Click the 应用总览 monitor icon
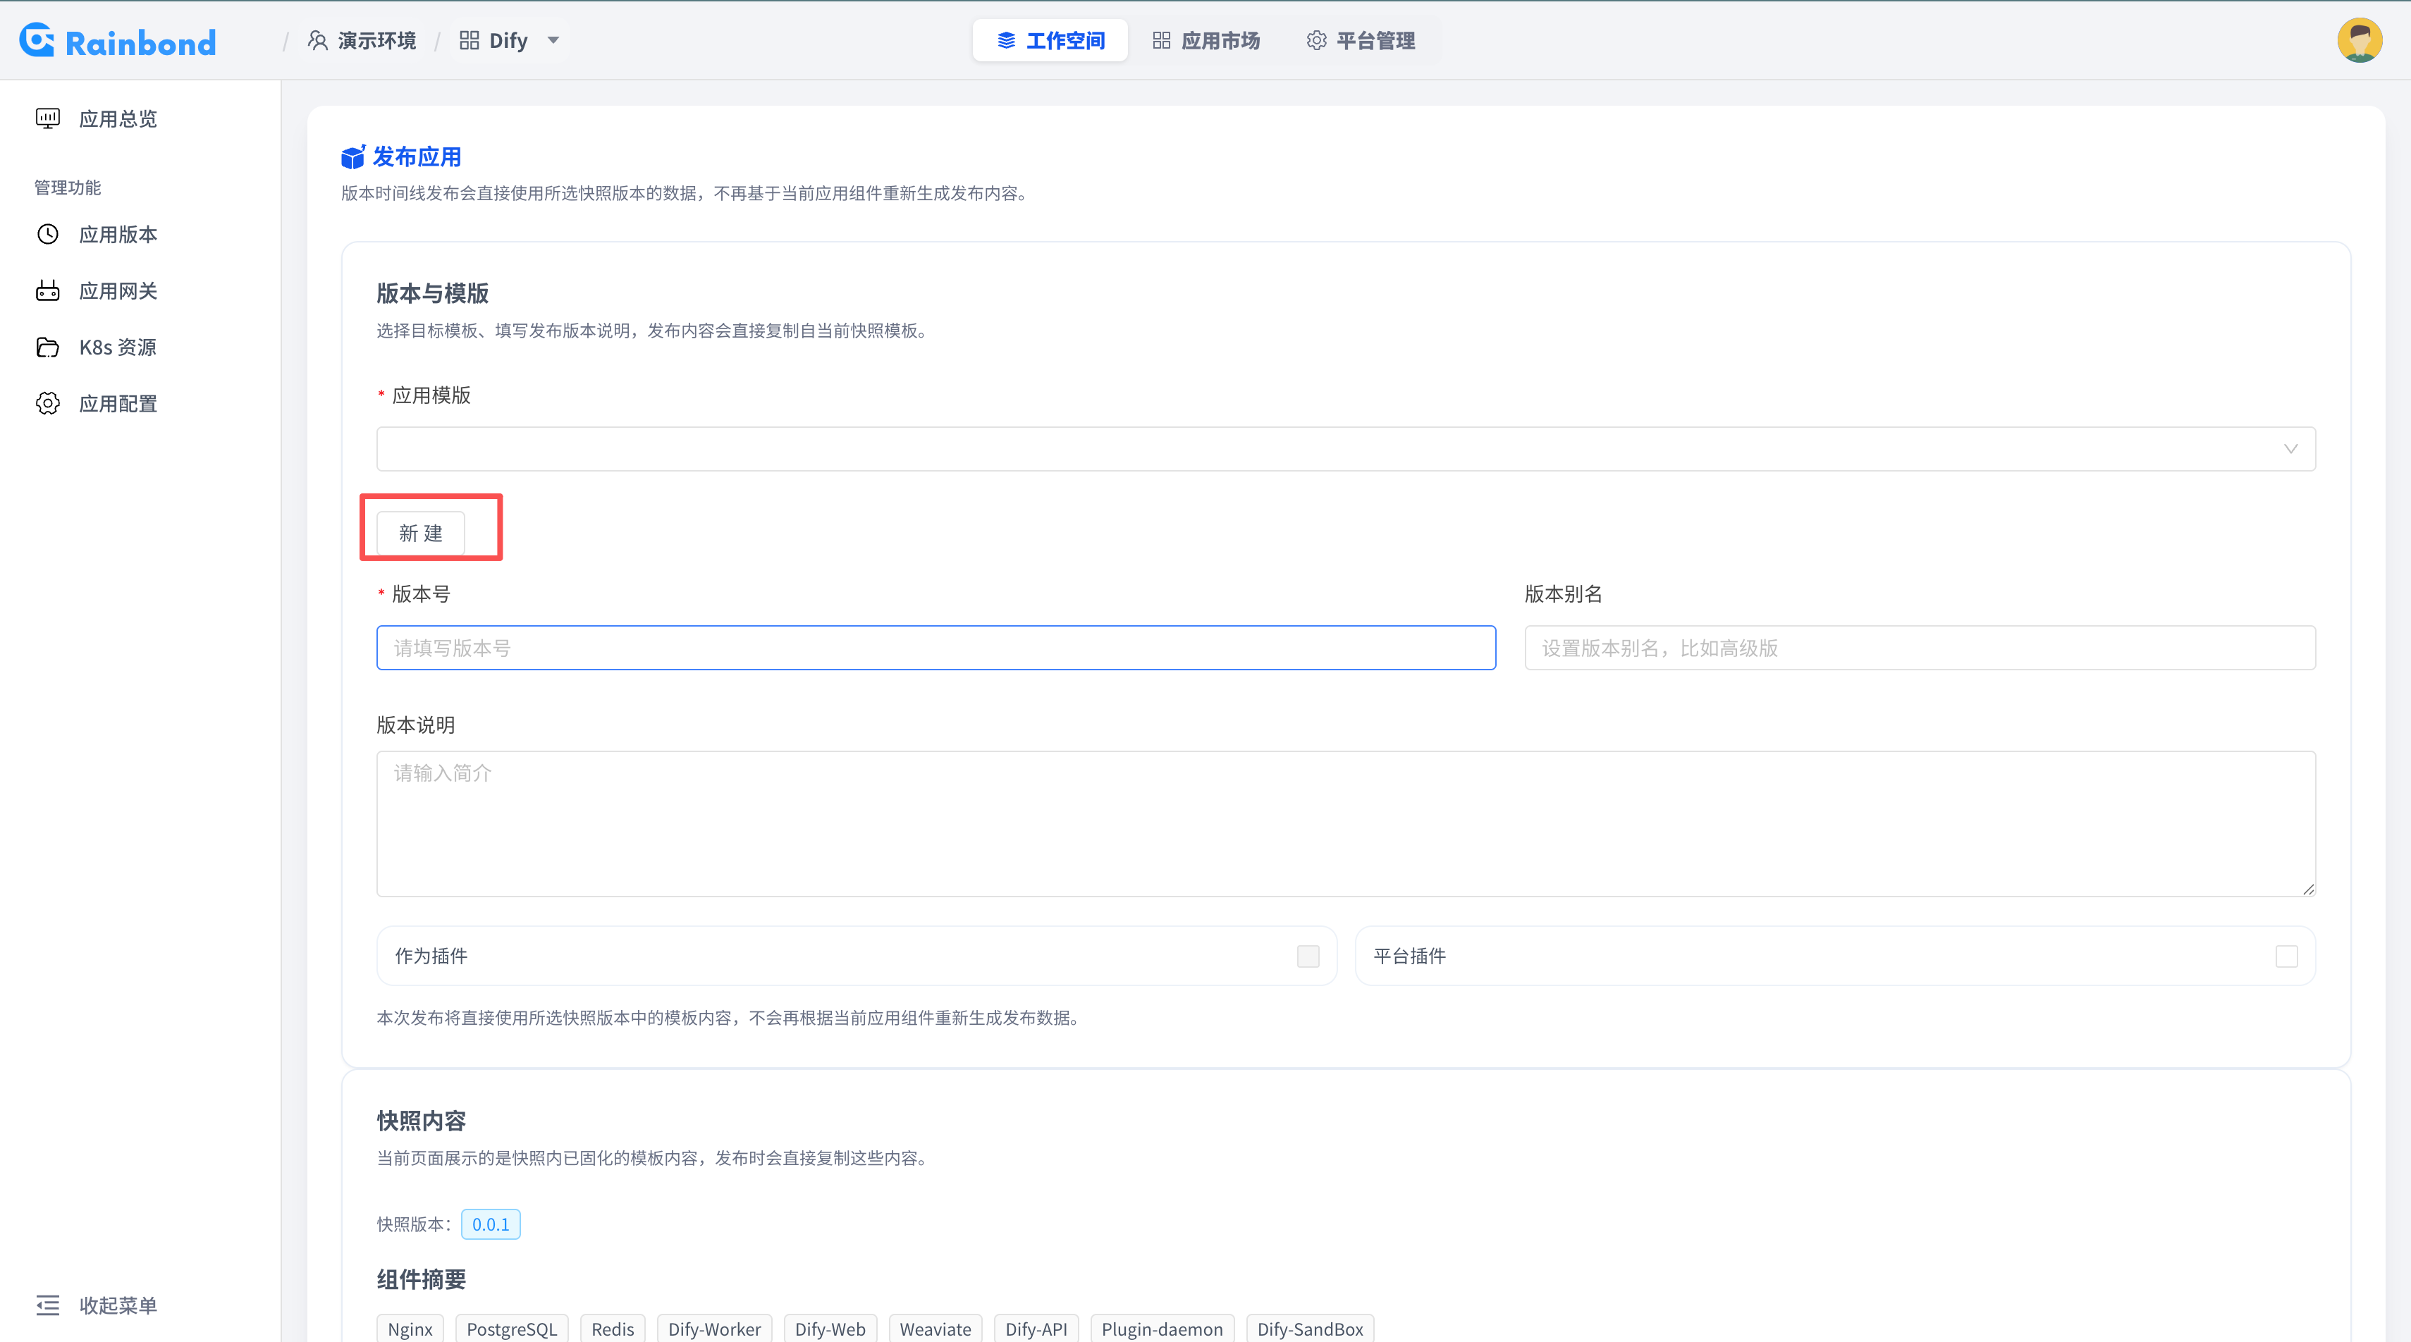 (x=48, y=118)
